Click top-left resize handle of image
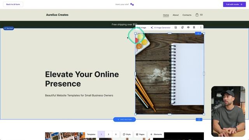The image size is (249, 140). click(x=135, y=33)
